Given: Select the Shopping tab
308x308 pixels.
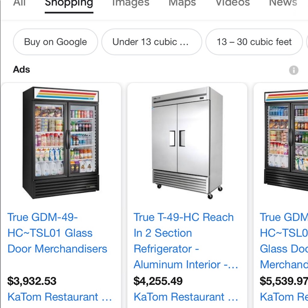Looking at the screenshot, I should click(69, 4).
